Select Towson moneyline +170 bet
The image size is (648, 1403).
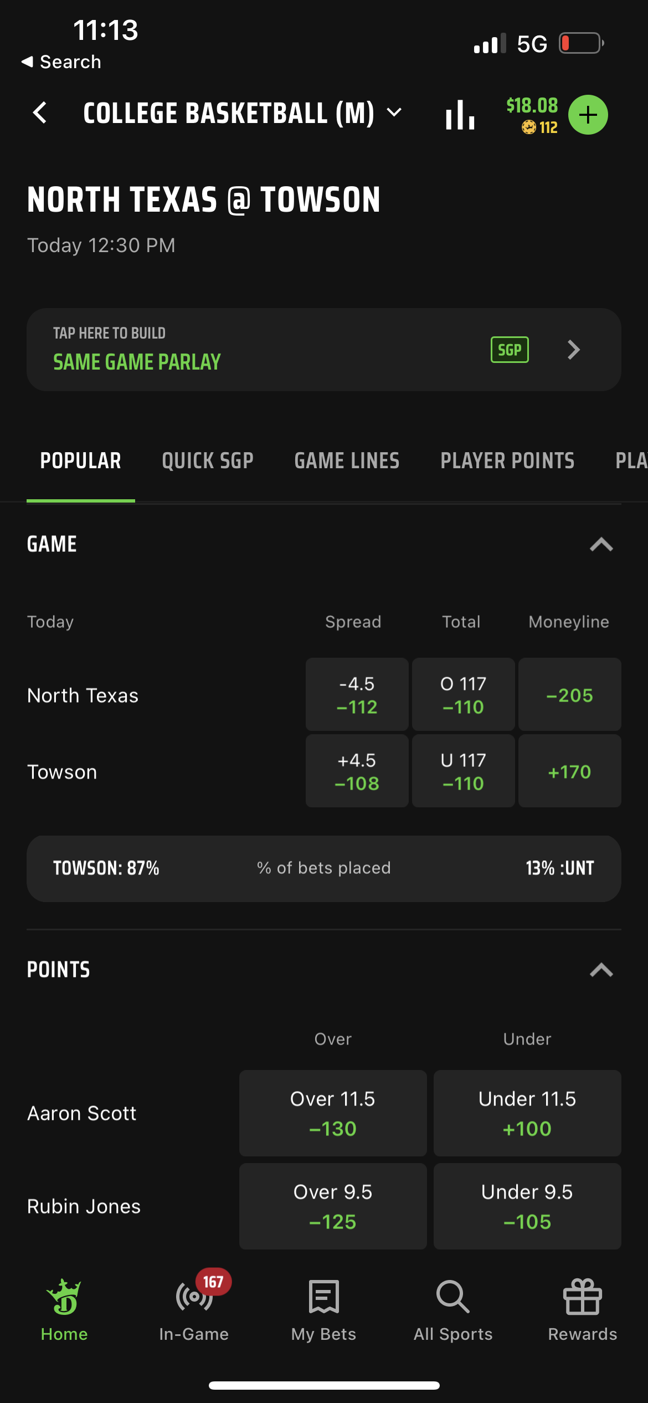(570, 771)
